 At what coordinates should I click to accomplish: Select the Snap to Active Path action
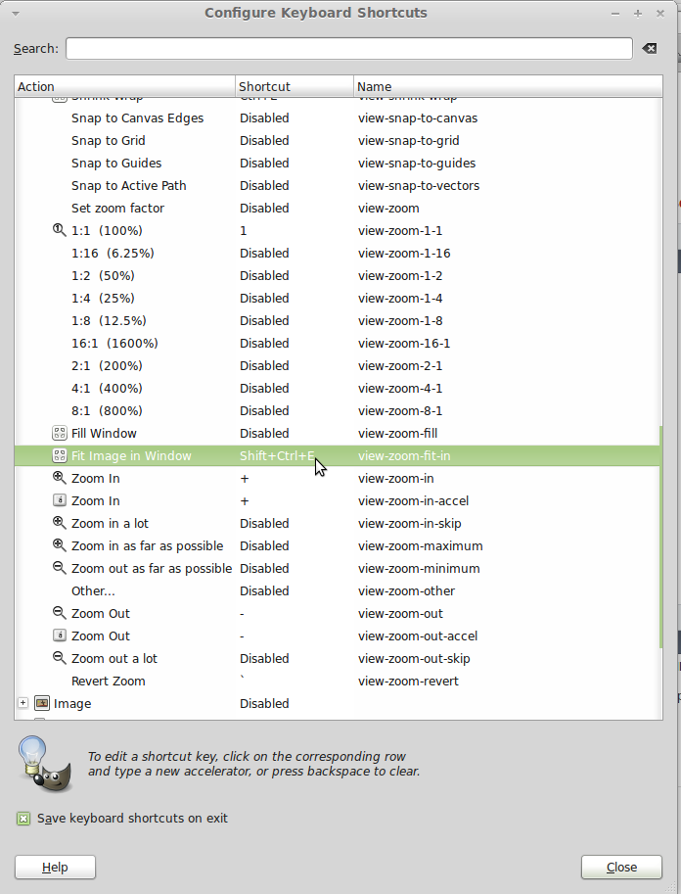[338, 185]
